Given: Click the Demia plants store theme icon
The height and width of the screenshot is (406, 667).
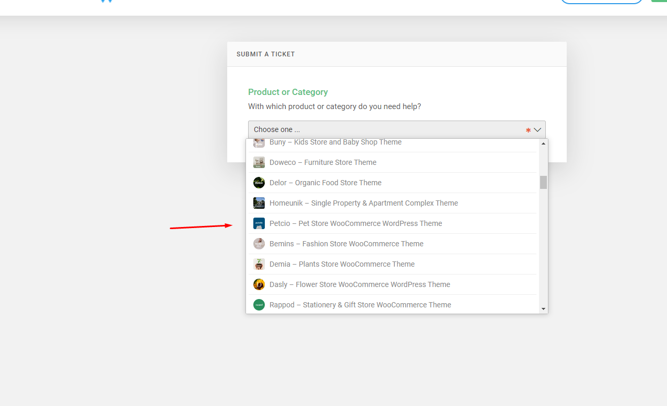Looking at the screenshot, I should (x=259, y=264).
